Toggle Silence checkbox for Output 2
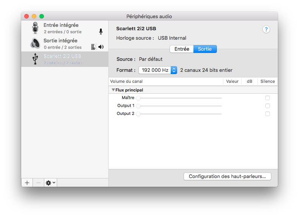The image size is (299, 217). [268, 114]
